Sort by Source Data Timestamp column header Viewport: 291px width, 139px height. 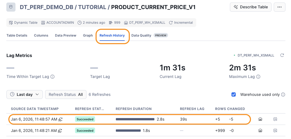pyautogui.click(x=35, y=109)
